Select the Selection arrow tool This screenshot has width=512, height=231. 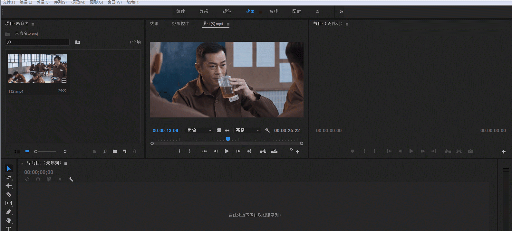click(x=9, y=168)
